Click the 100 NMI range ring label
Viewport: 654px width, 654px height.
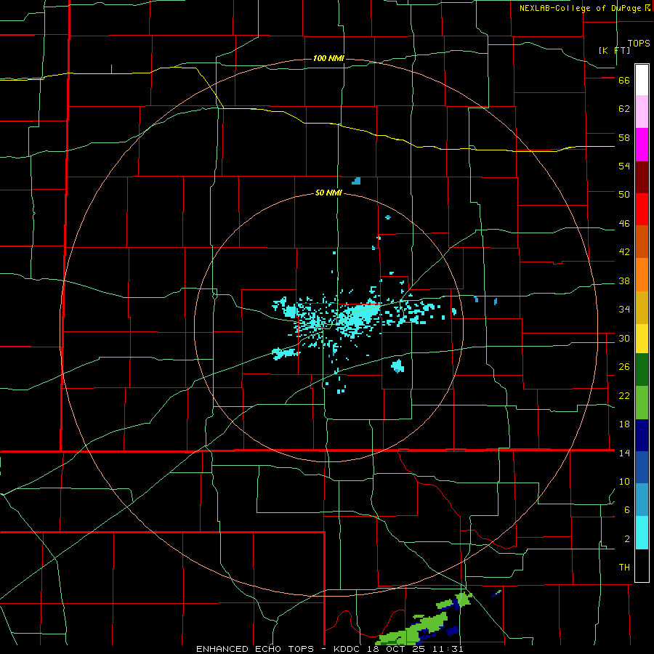328,58
